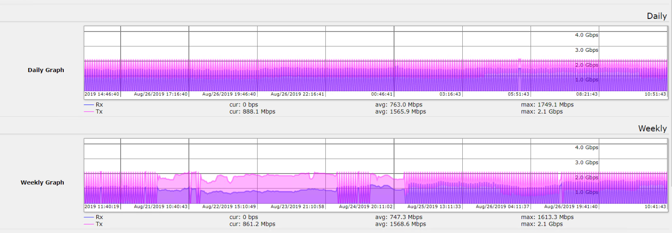The image size is (672, 233).
Task: Click 'Aug/22/2019 15:10:49' time label
Action: coord(229,206)
